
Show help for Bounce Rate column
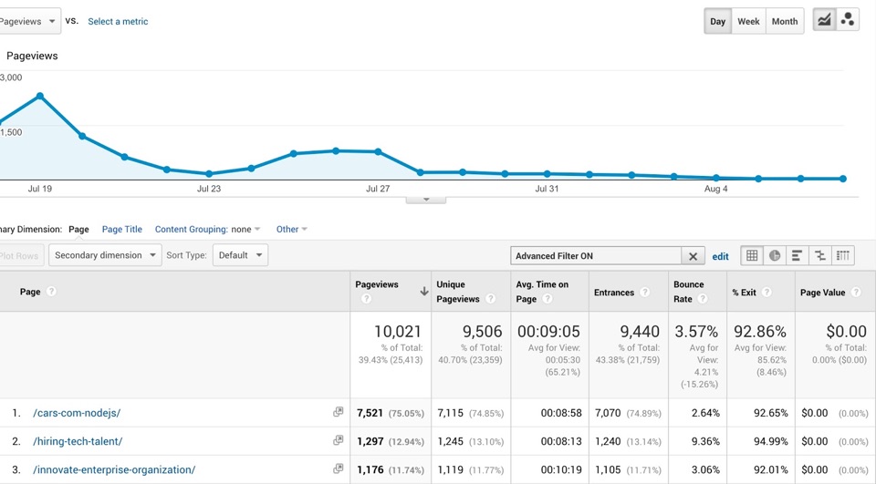coord(703,299)
